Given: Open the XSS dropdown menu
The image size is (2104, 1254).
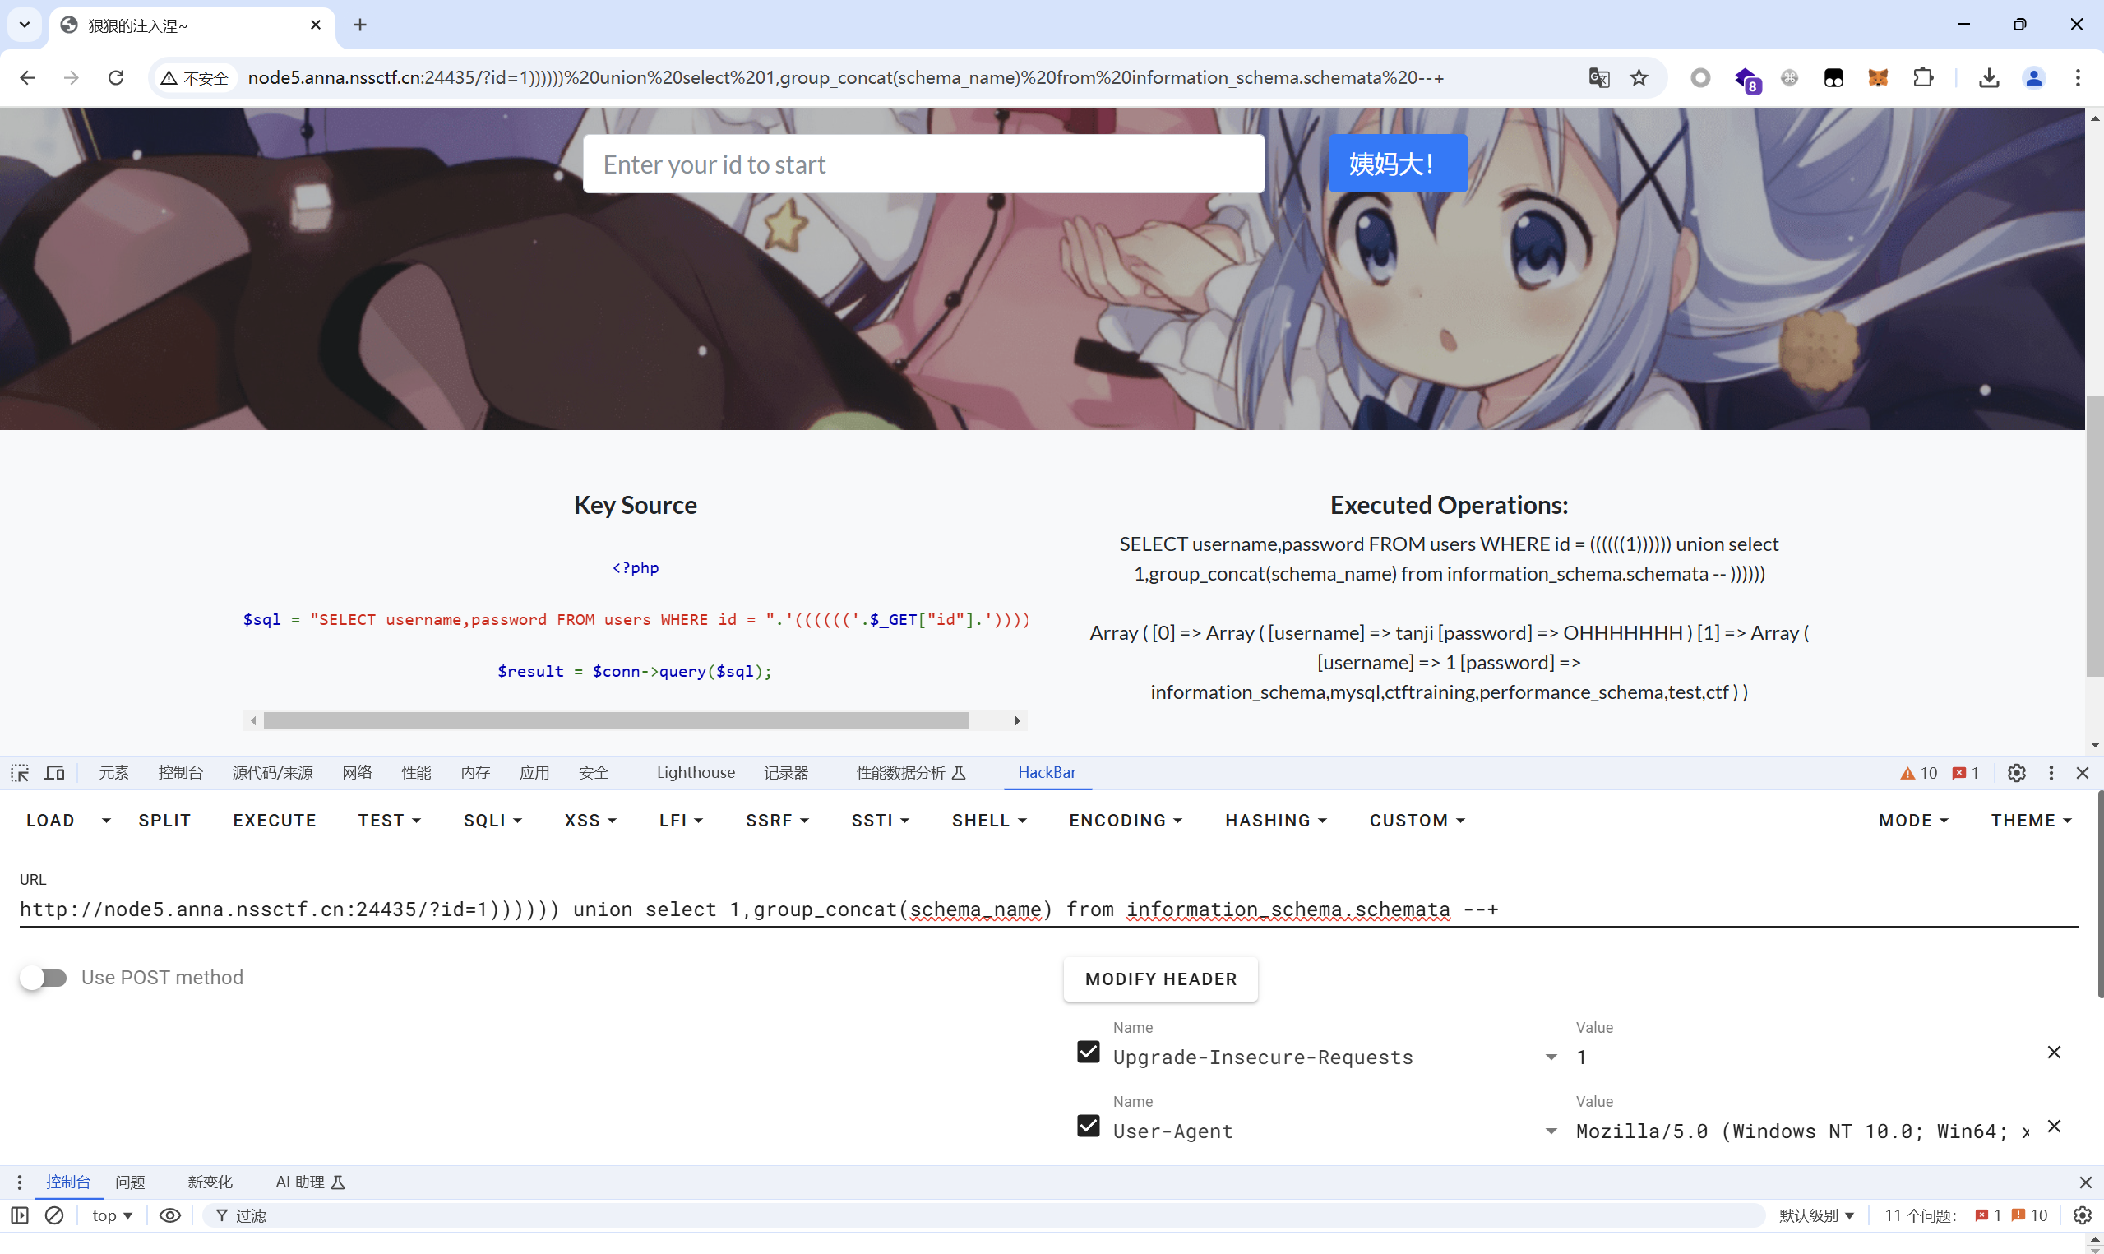Looking at the screenshot, I should pos(590,821).
